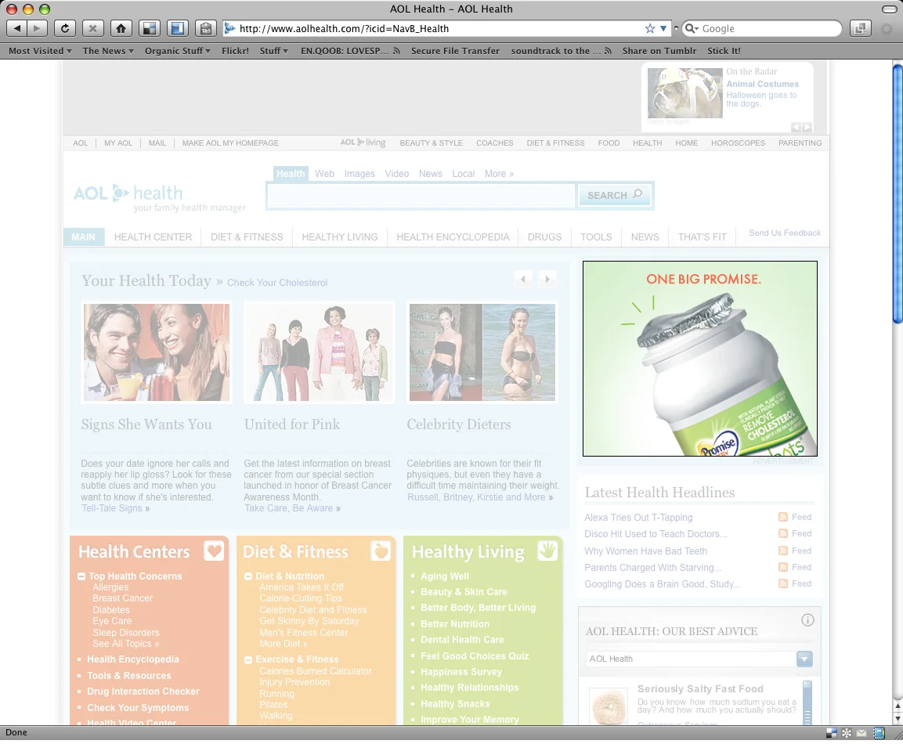Image resolution: width=903 pixels, height=744 pixels.
Task: Click the More search options link
Action: [499, 173]
